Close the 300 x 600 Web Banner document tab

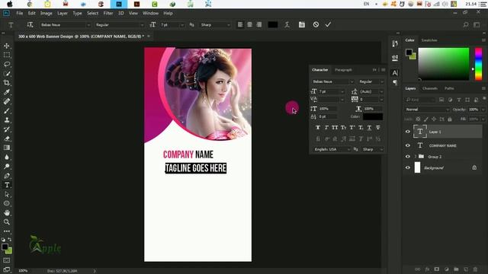click(149, 37)
